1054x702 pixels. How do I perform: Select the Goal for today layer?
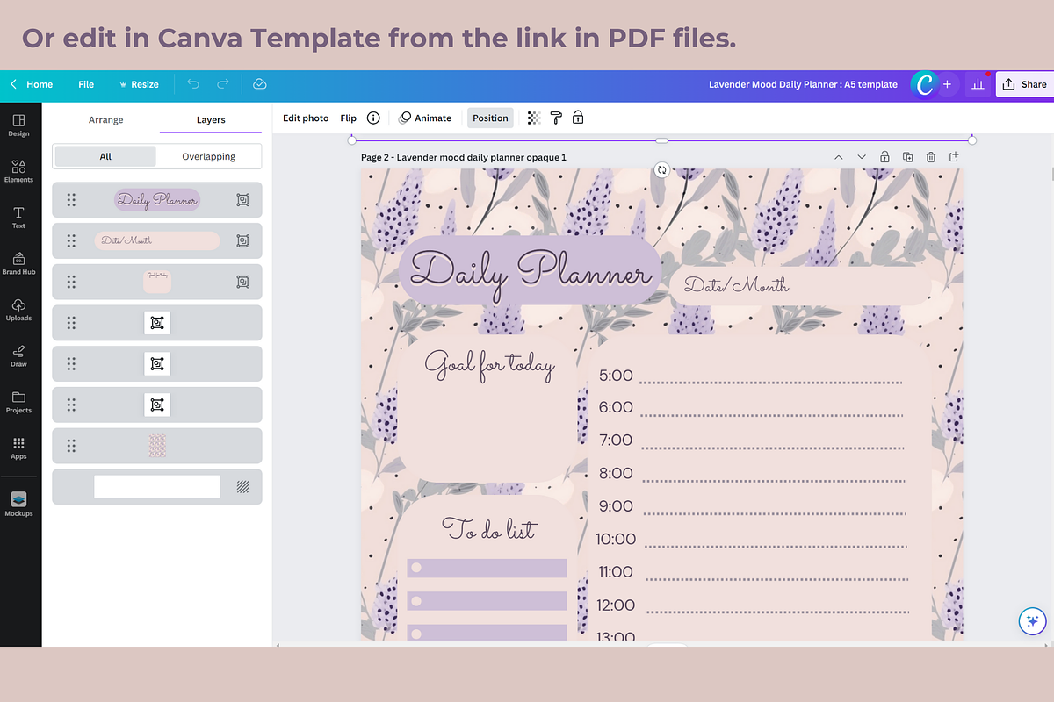(x=157, y=282)
